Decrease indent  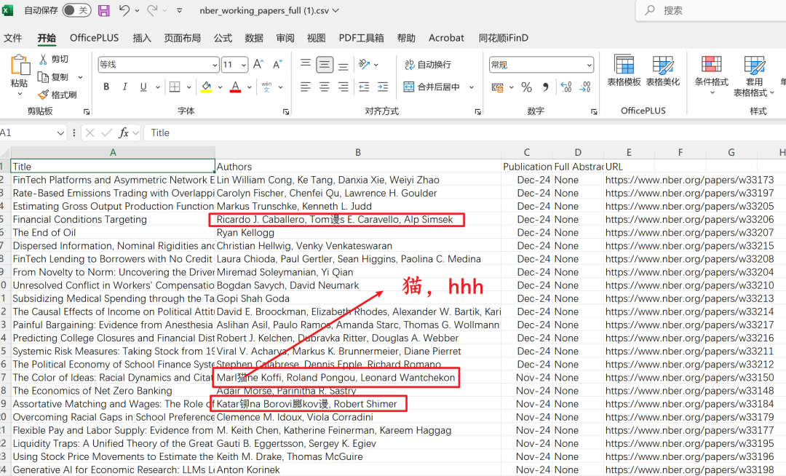[x=364, y=87]
